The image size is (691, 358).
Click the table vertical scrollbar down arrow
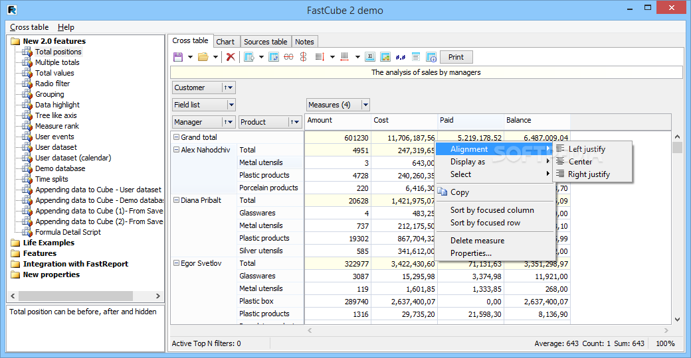pos(677,320)
